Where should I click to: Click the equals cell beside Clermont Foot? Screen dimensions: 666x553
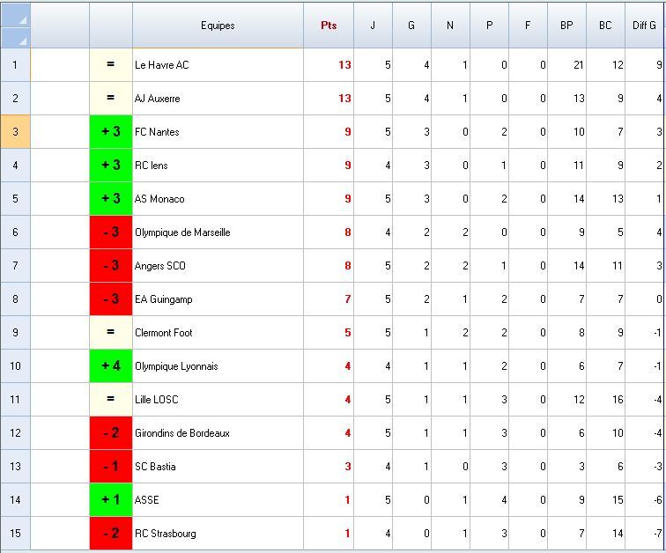pos(111,332)
